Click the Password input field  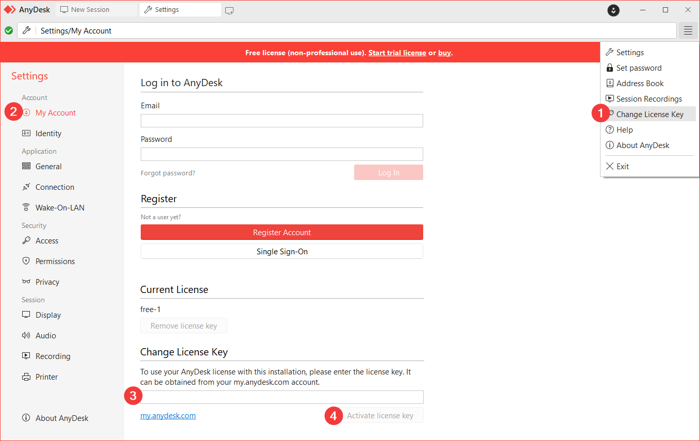click(282, 154)
